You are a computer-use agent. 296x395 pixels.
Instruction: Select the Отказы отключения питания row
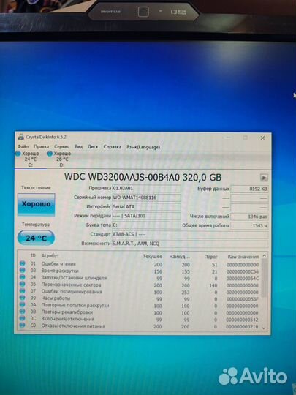139,326
